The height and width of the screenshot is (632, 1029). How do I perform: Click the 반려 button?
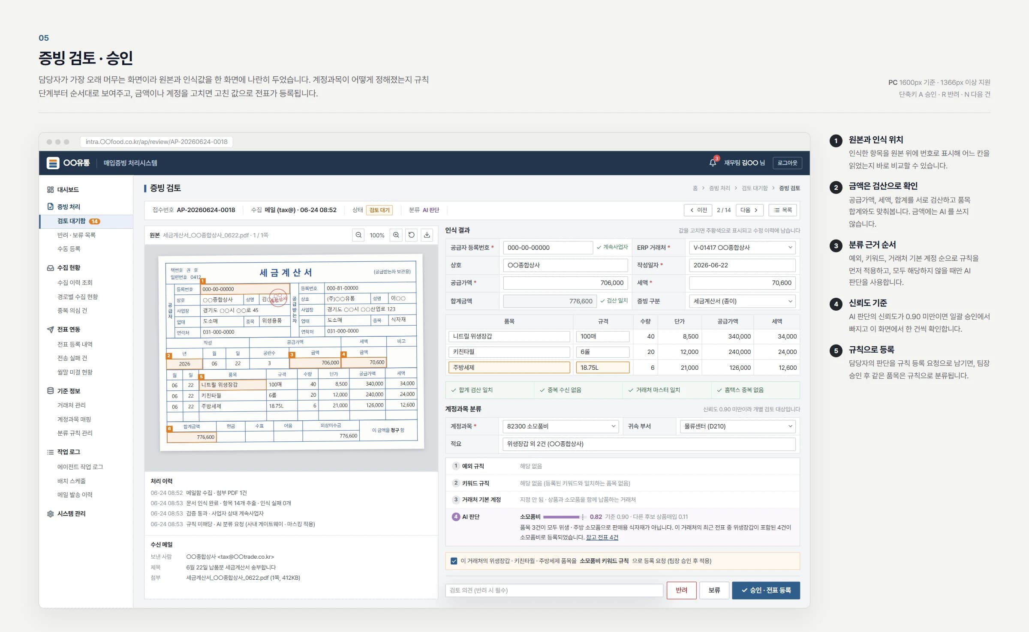tap(681, 590)
